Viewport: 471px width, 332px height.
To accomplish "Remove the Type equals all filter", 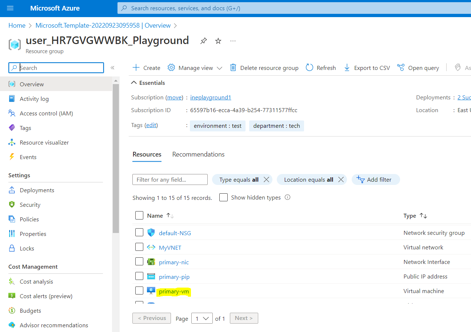I will [x=266, y=179].
